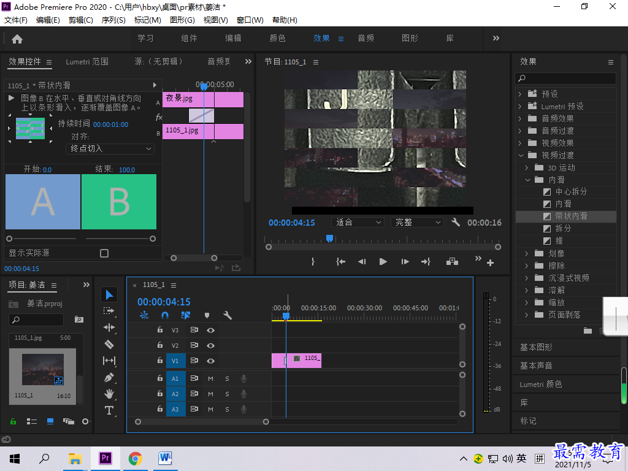Screen dimensions: 628x471
Task: Expand the 音频效果 folder
Action: (520, 118)
